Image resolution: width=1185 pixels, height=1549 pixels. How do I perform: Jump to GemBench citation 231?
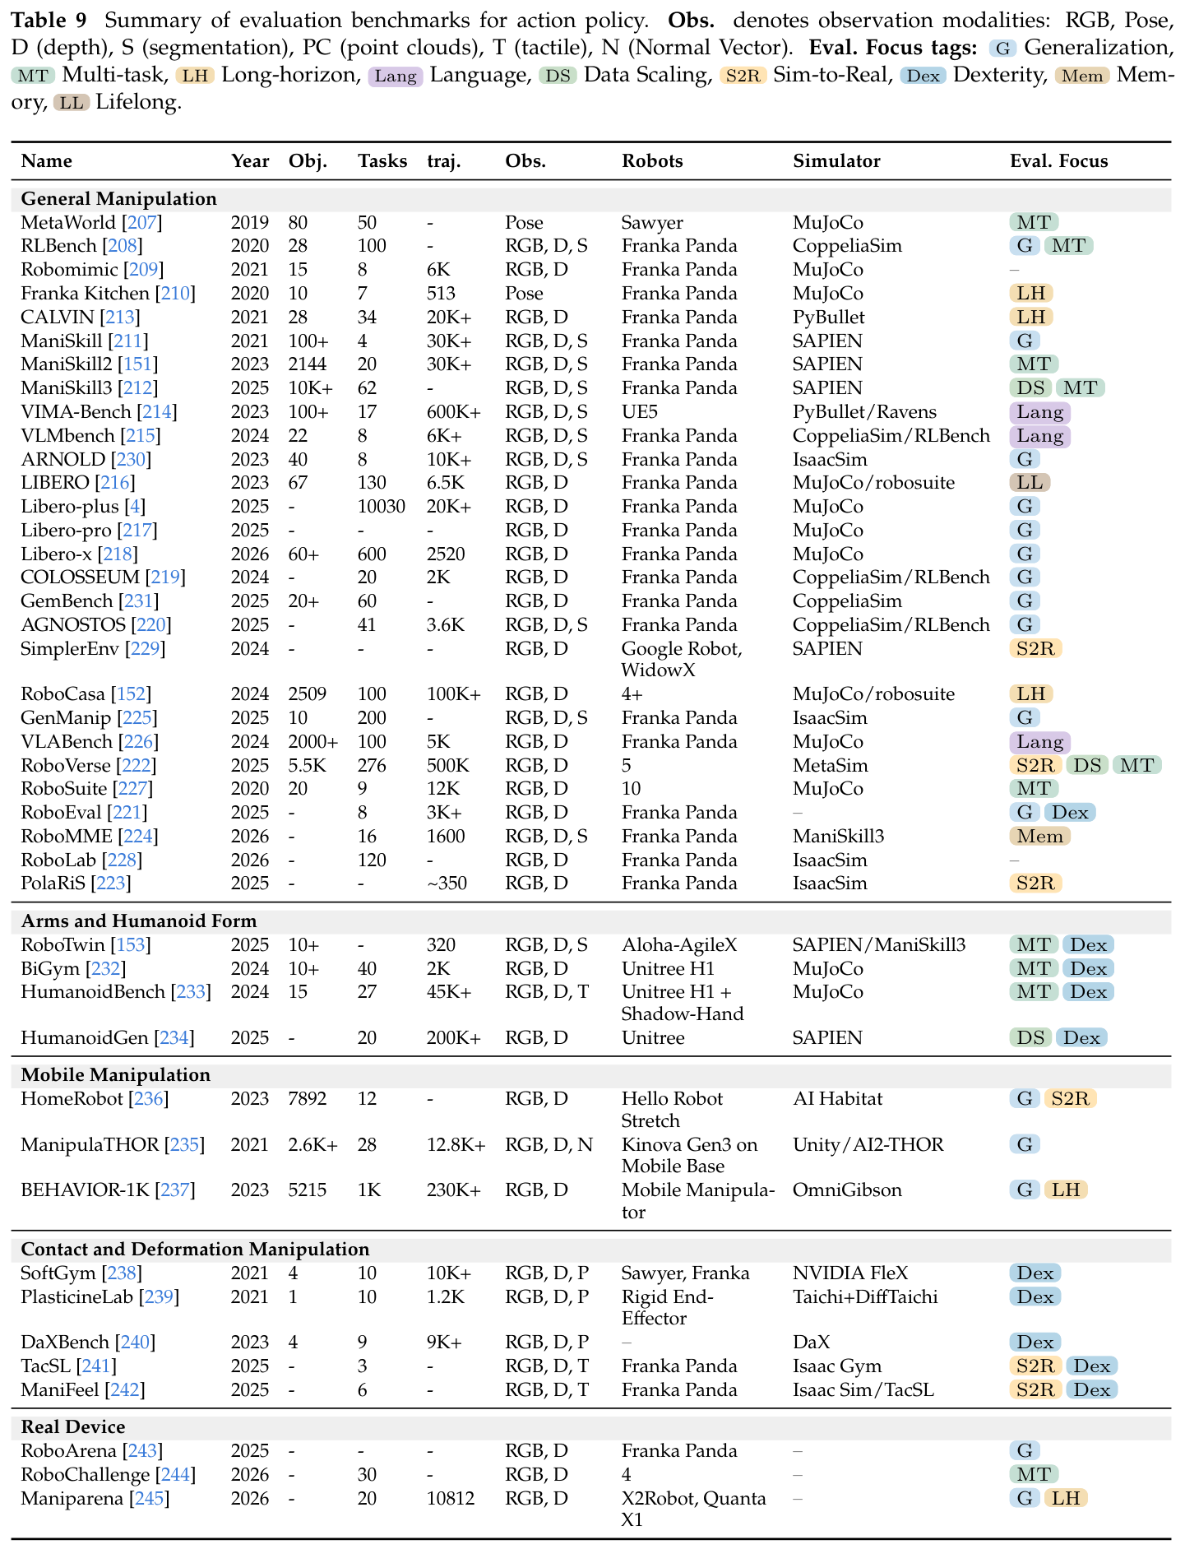click(x=139, y=601)
